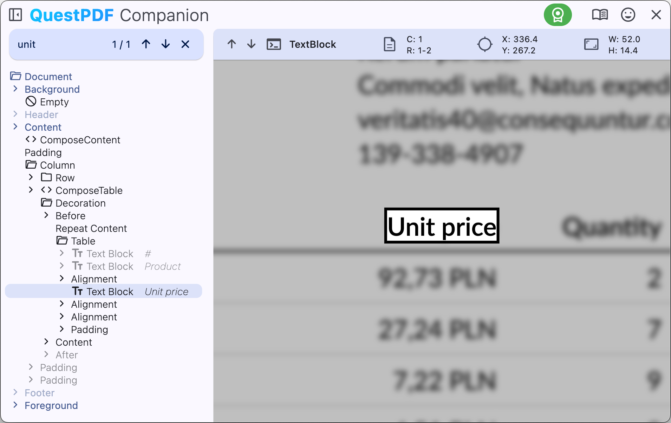Click the 'QuestPDF Companion' title
The image size is (671, 423).
(119, 15)
